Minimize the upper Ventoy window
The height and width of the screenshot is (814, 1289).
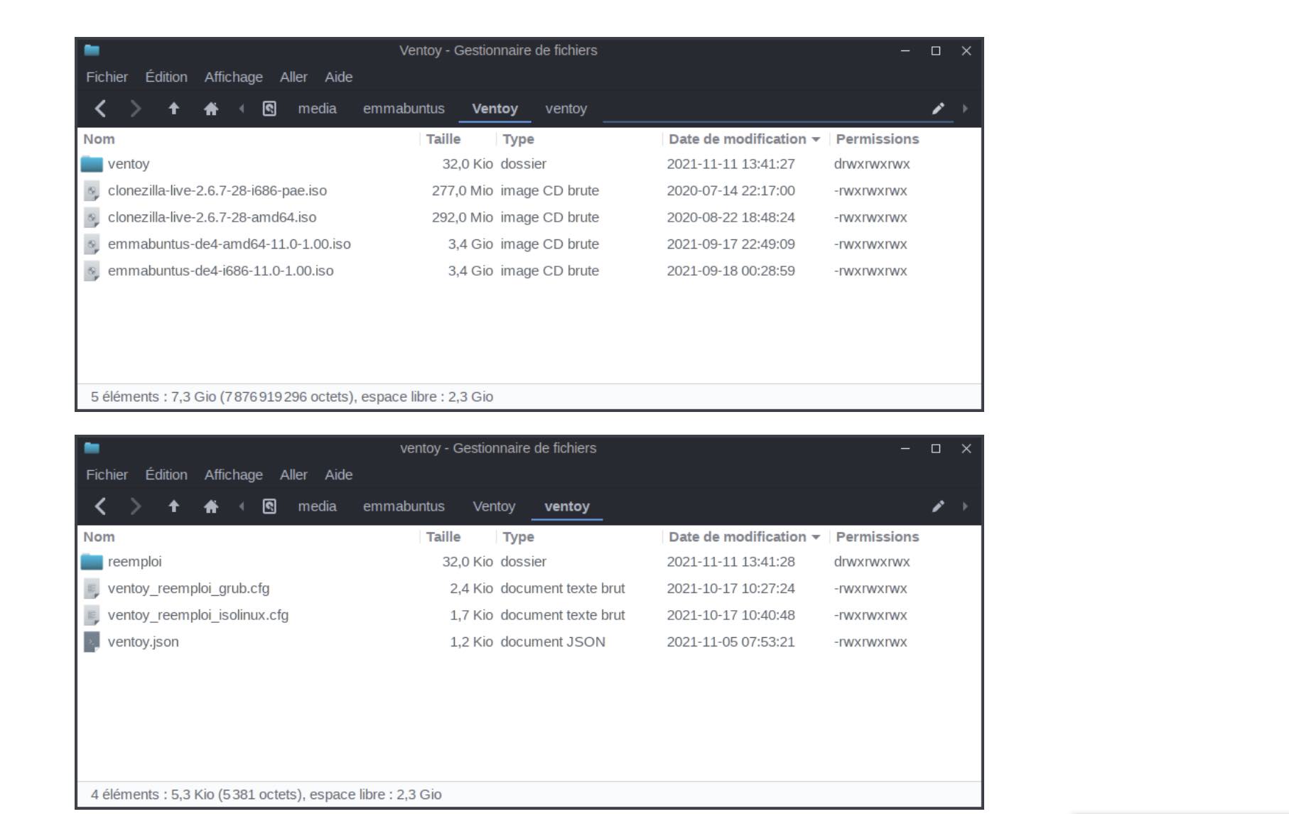click(905, 50)
